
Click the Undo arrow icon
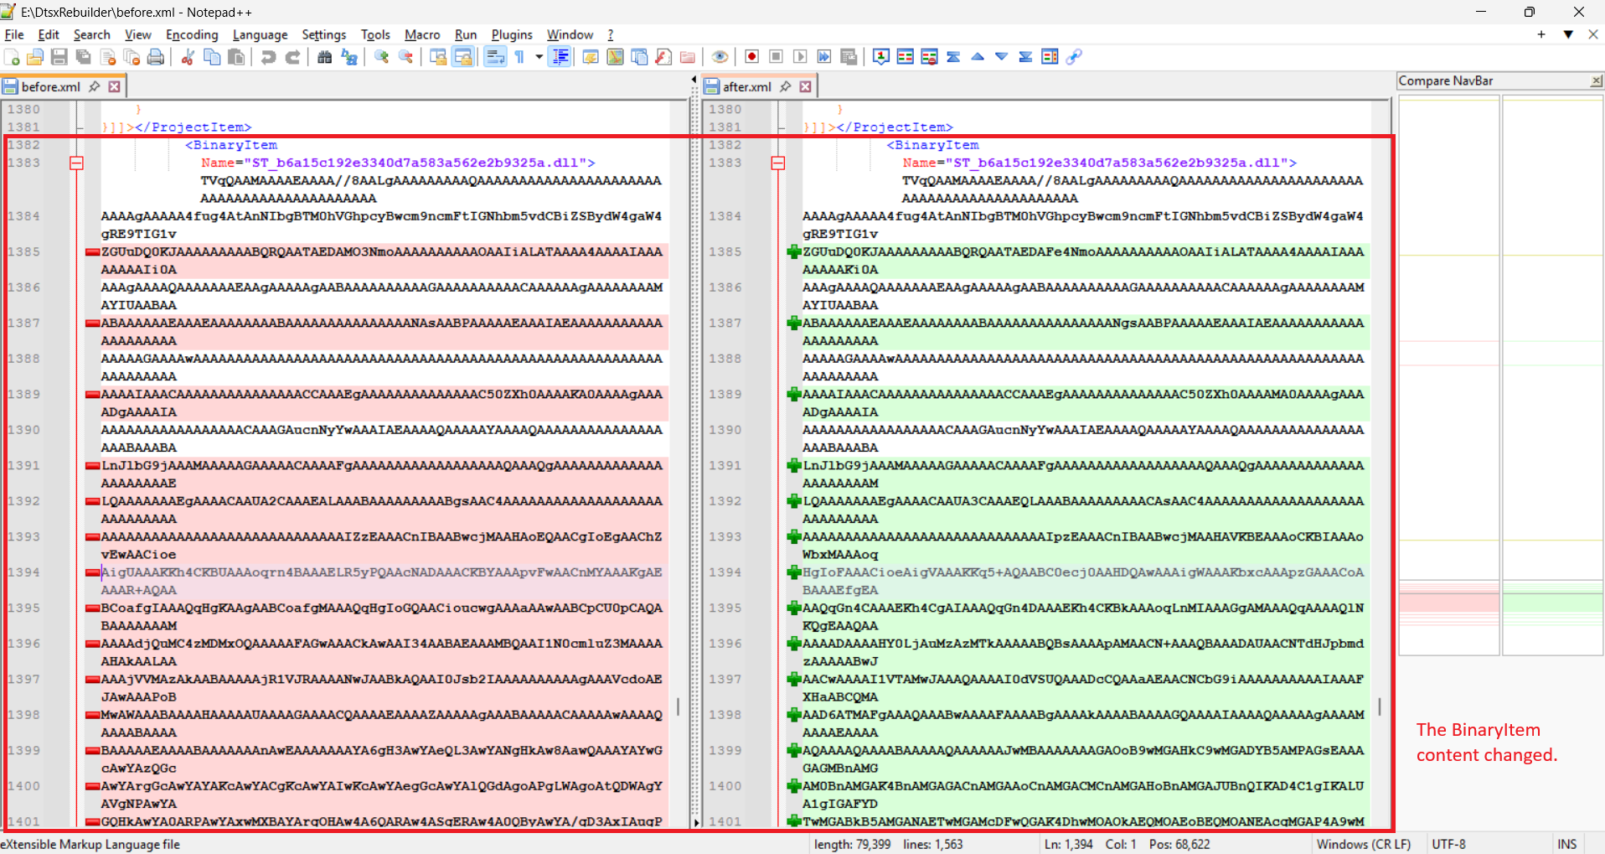pyautogui.click(x=268, y=57)
